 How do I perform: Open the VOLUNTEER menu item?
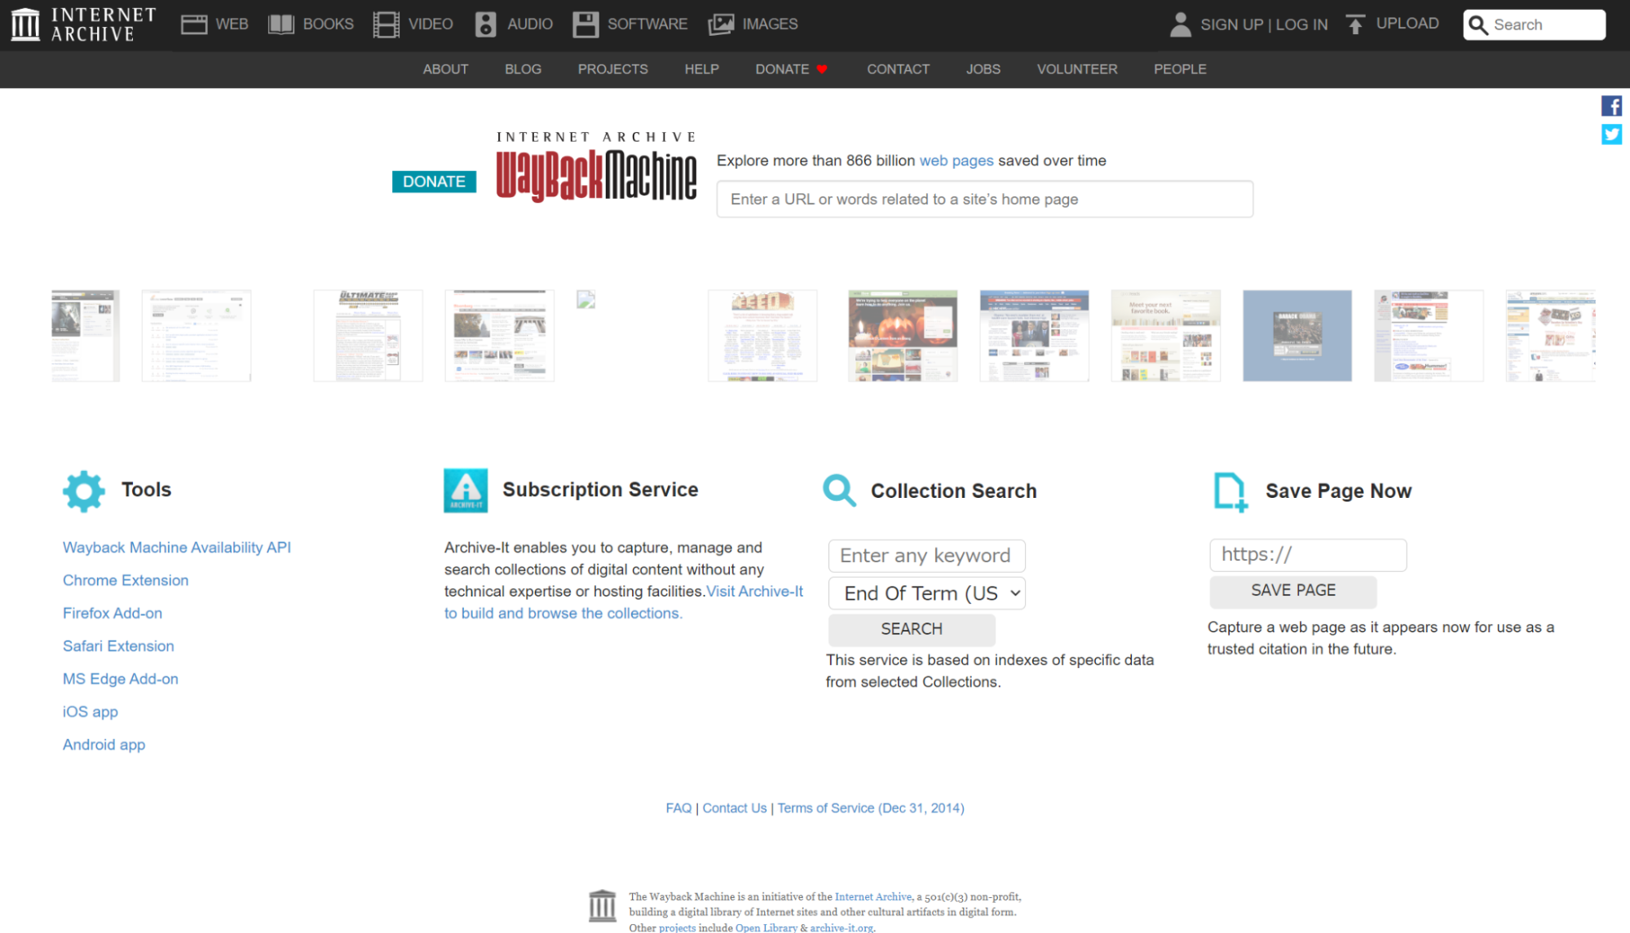point(1076,69)
